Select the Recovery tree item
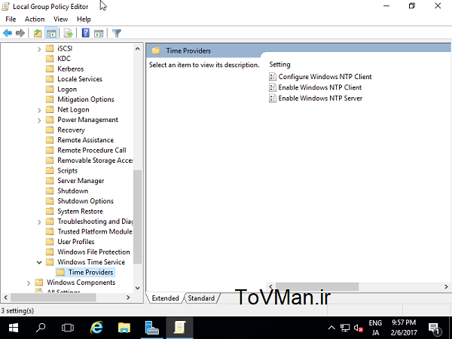Image resolution: width=452 pixels, height=339 pixels. coord(71,130)
